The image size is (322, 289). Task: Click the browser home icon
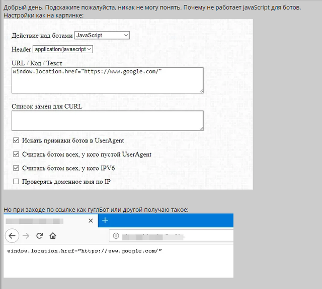(x=53, y=236)
